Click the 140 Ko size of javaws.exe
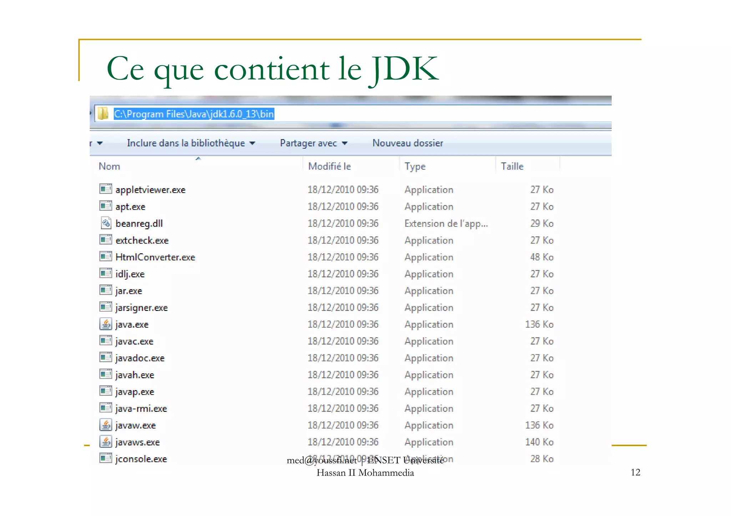Viewport: 731px width, 516px height. point(539,442)
